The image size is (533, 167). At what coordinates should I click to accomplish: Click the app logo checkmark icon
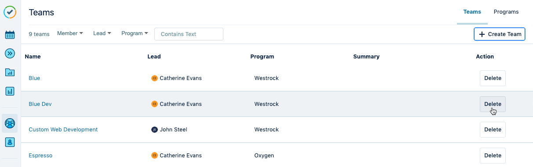(x=10, y=12)
